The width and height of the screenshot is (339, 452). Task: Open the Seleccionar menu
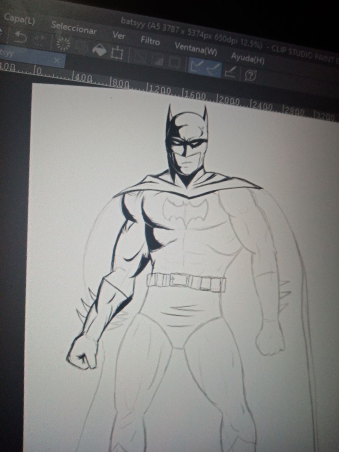(x=74, y=28)
